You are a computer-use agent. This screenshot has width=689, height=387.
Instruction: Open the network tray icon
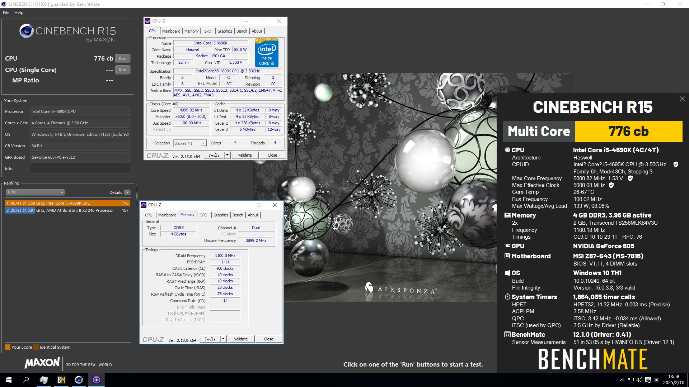click(631, 380)
